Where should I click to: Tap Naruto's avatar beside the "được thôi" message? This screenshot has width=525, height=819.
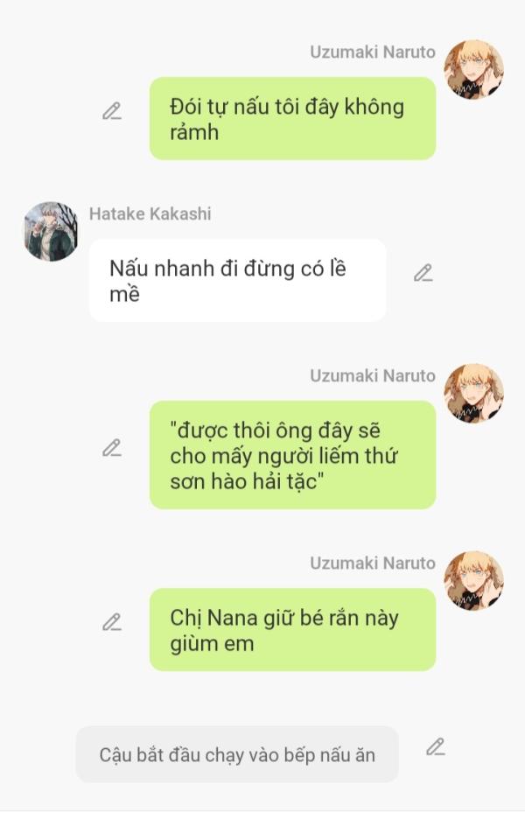tap(473, 393)
